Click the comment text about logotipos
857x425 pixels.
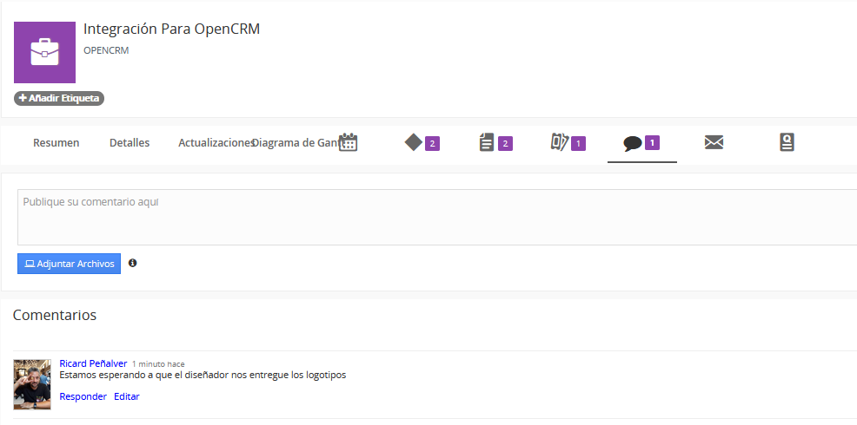(203, 376)
